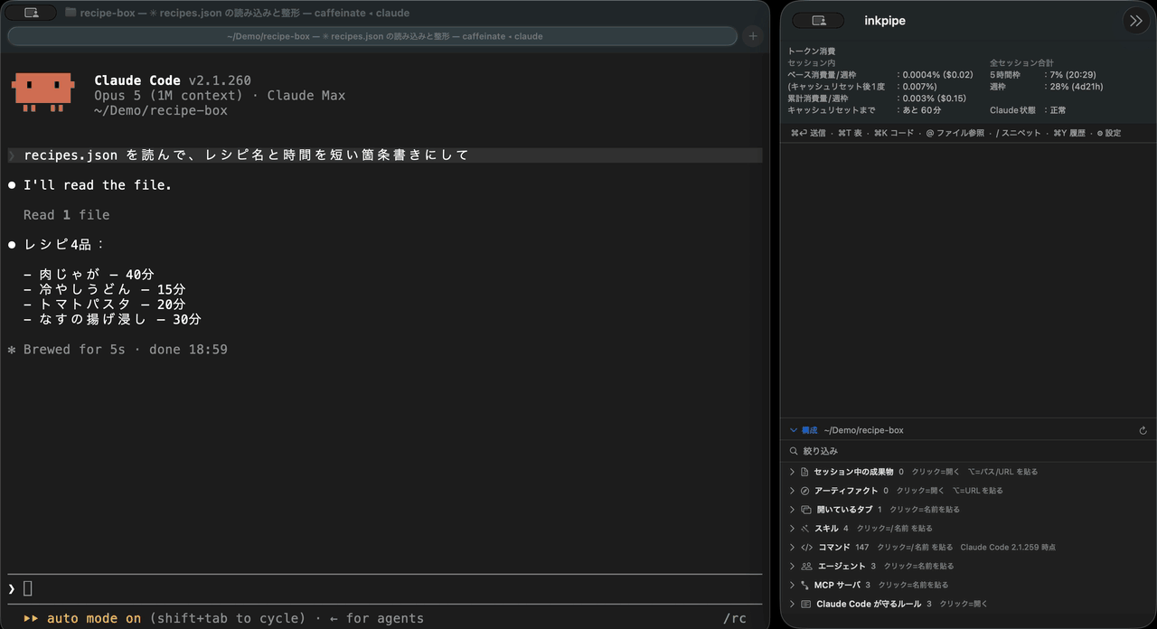Click the 'アーティファクト' label
Viewport: 1157px width, 629px height.
tap(846, 491)
